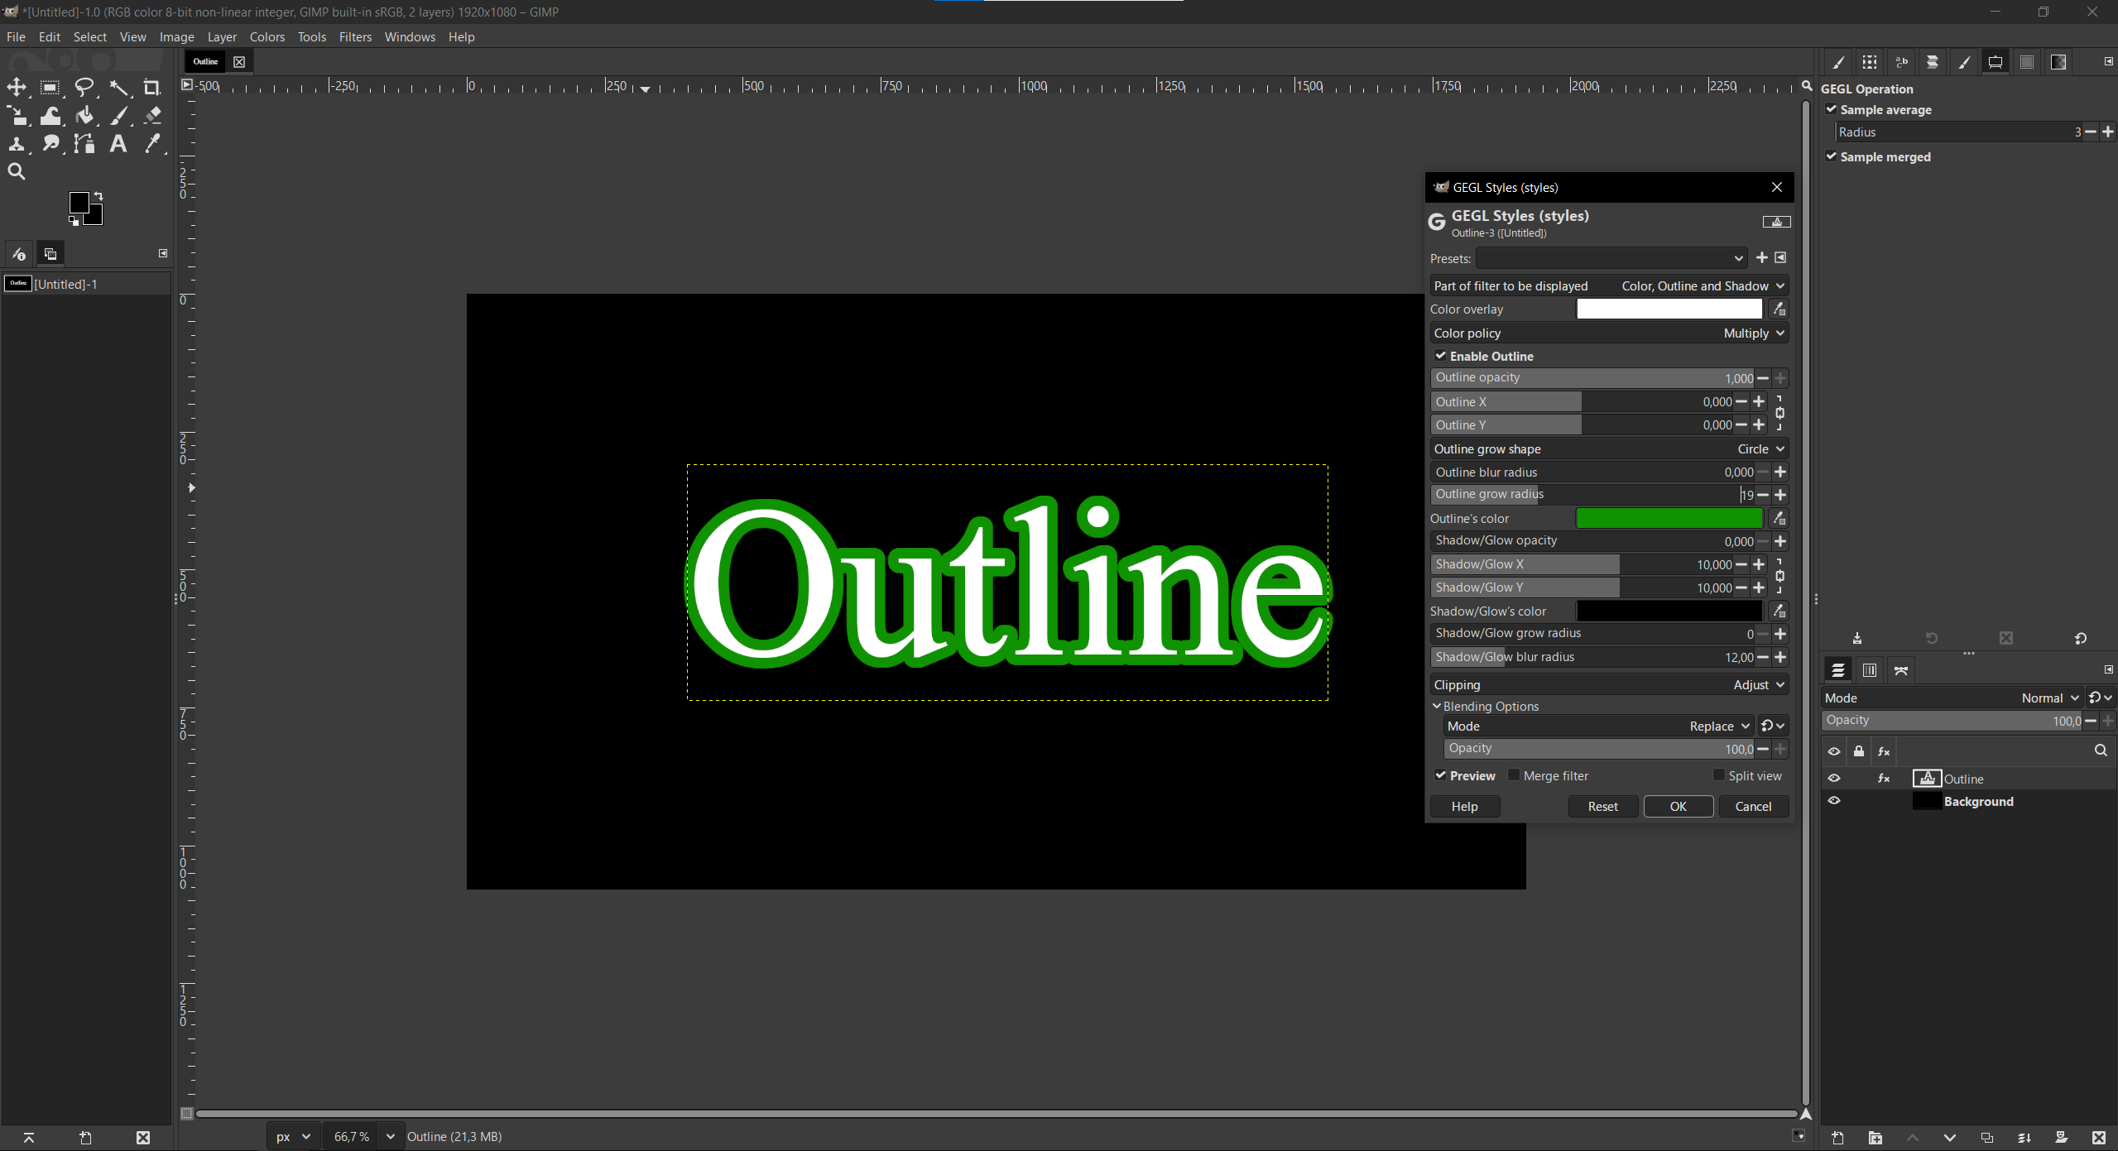Viewport: 2118px width, 1151px height.
Task: Open the Colors menu
Action: tap(267, 37)
